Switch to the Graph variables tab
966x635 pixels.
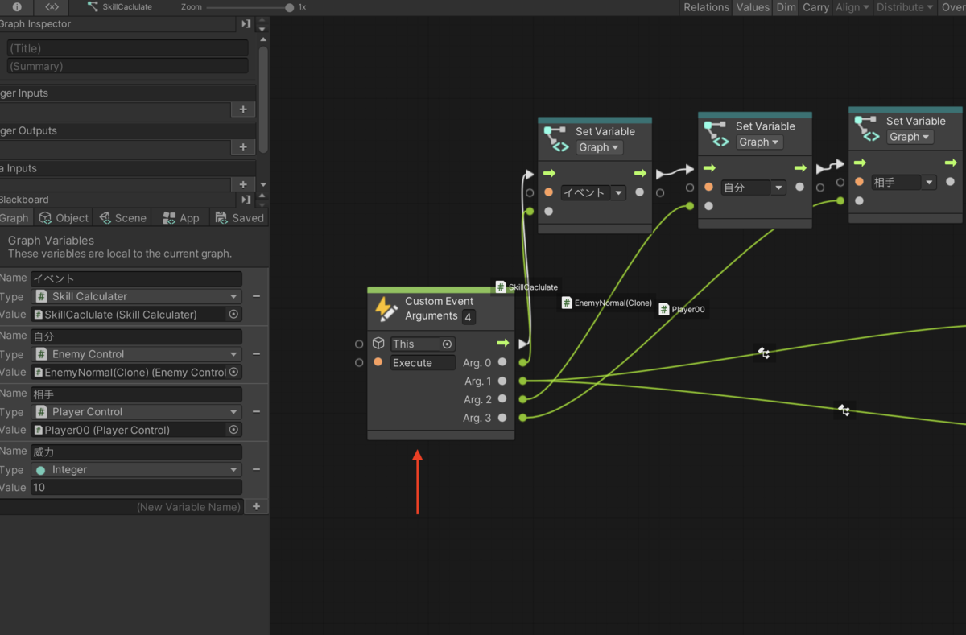14,218
